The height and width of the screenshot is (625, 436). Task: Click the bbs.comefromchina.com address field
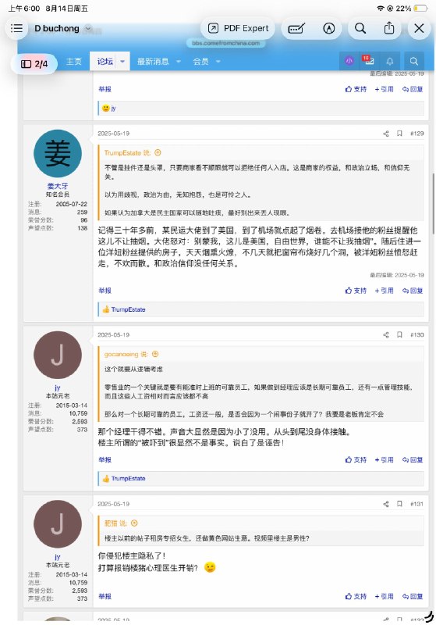coord(226,43)
